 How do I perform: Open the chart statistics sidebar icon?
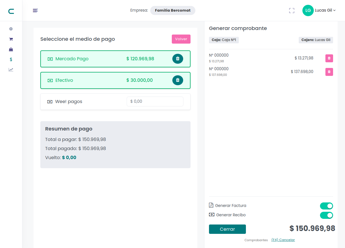11,70
